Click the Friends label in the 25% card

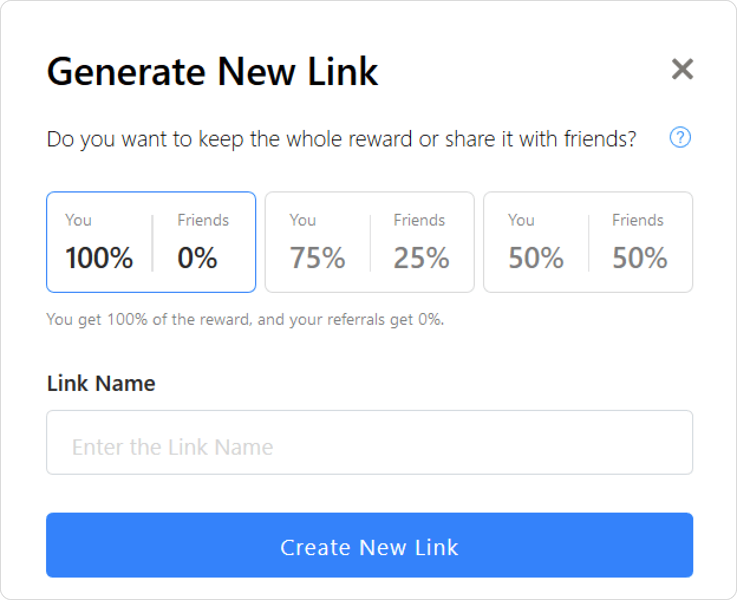[x=419, y=220]
